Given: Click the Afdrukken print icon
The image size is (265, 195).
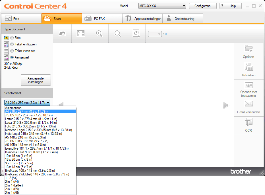Looking at the screenshot, I should coord(249,67).
